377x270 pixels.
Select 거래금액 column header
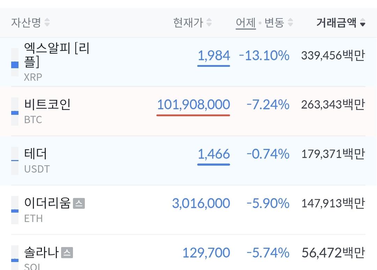tap(336, 23)
